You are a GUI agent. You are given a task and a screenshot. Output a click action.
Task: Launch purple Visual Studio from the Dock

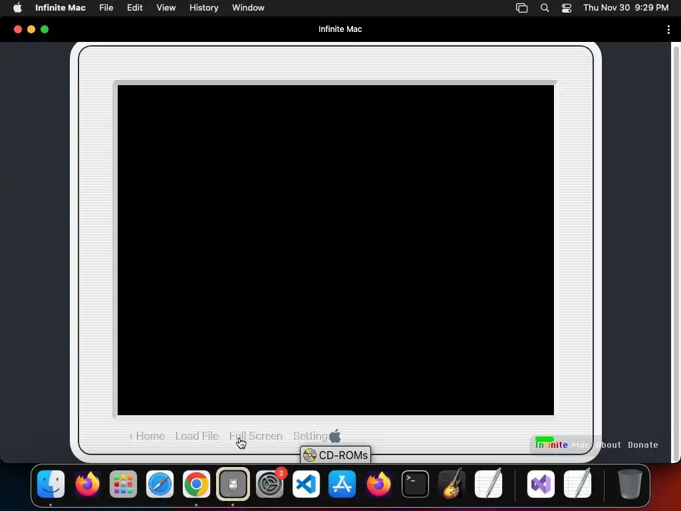click(x=541, y=484)
